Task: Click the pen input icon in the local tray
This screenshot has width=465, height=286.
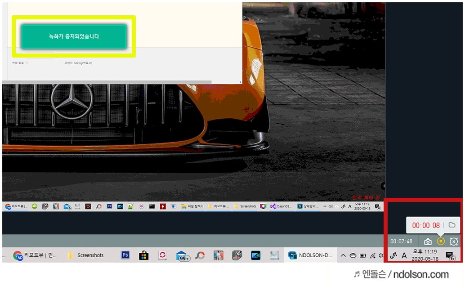Action: pyautogui.click(x=393, y=255)
